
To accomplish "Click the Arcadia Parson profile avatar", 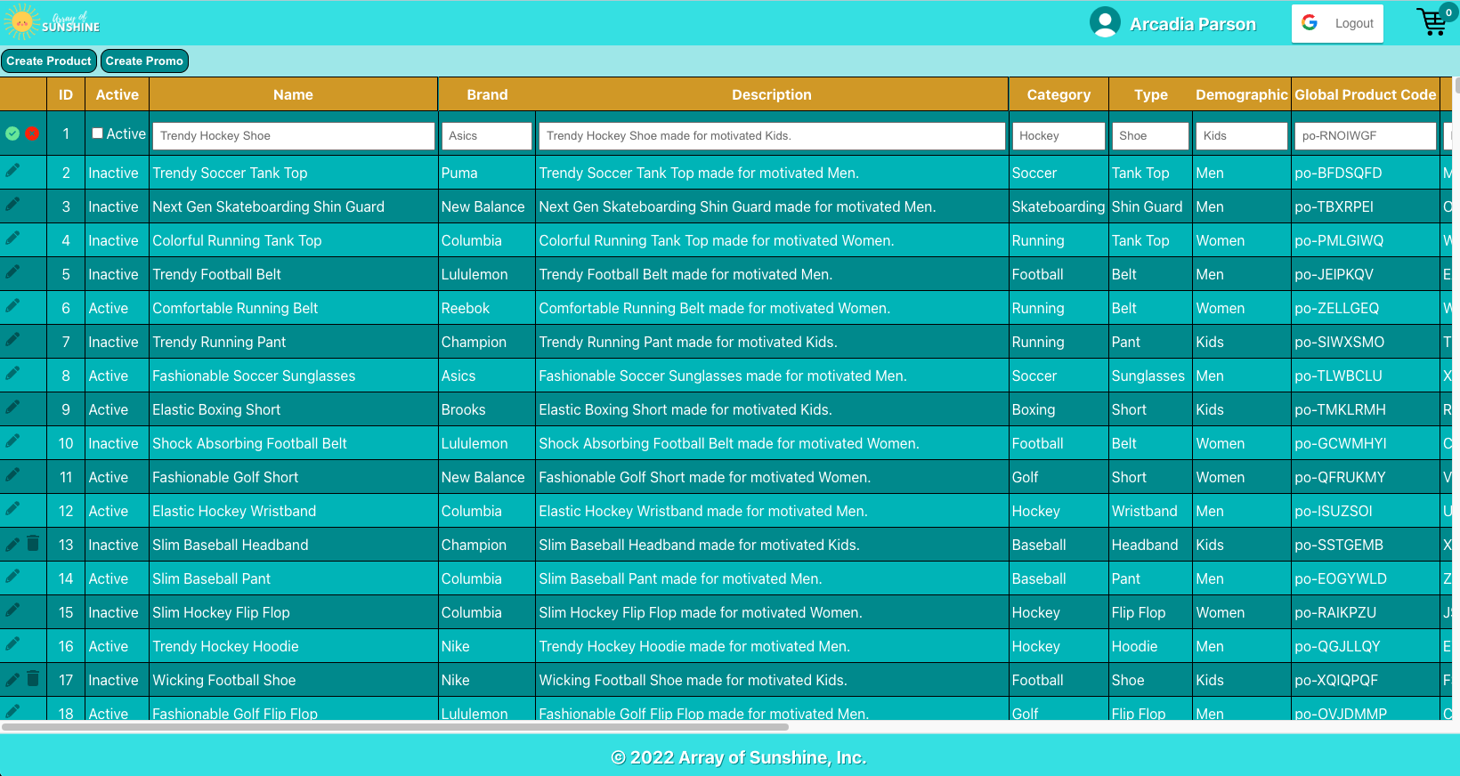I will [x=1105, y=22].
